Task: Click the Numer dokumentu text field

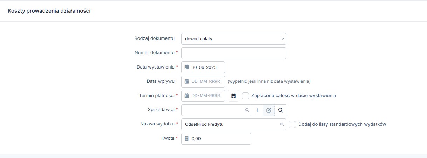Action: click(x=233, y=53)
